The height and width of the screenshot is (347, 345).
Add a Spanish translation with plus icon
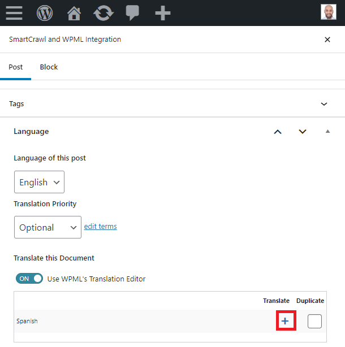pyautogui.click(x=286, y=320)
